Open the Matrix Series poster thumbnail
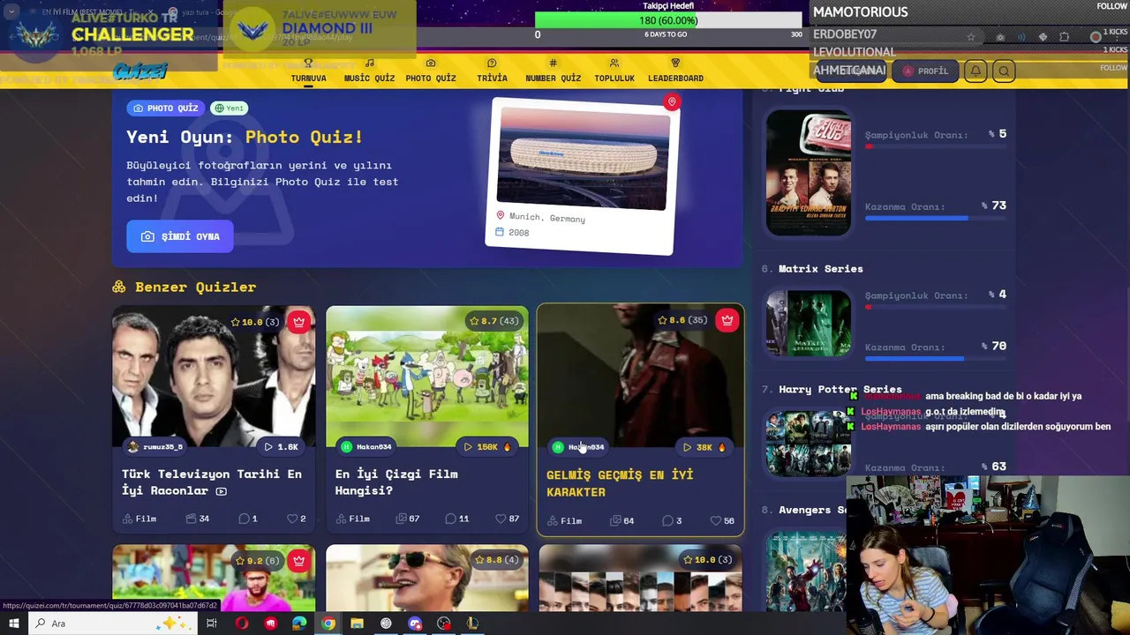This screenshot has height=635, width=1130. pyautogui.click(x=809, y=324)
